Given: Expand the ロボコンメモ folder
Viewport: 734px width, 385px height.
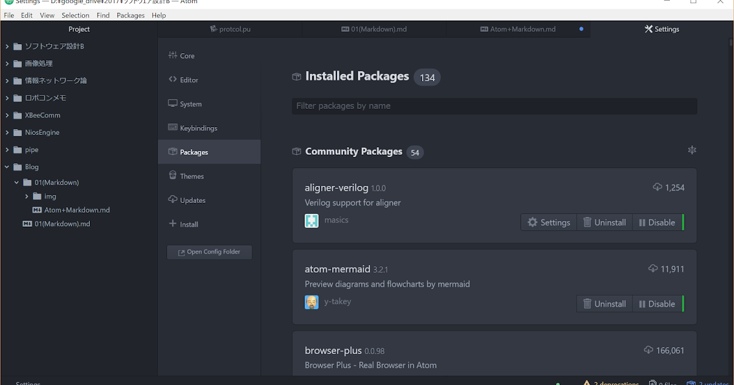Looking at the screenshot, I should click(x=7, y=98).
